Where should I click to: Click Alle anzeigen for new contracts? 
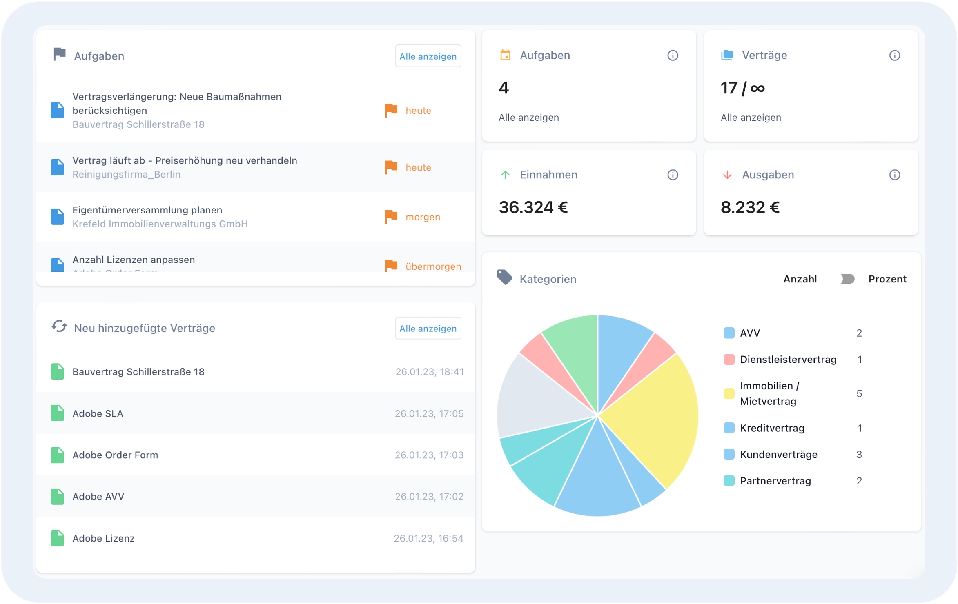[x=428, y=328]
